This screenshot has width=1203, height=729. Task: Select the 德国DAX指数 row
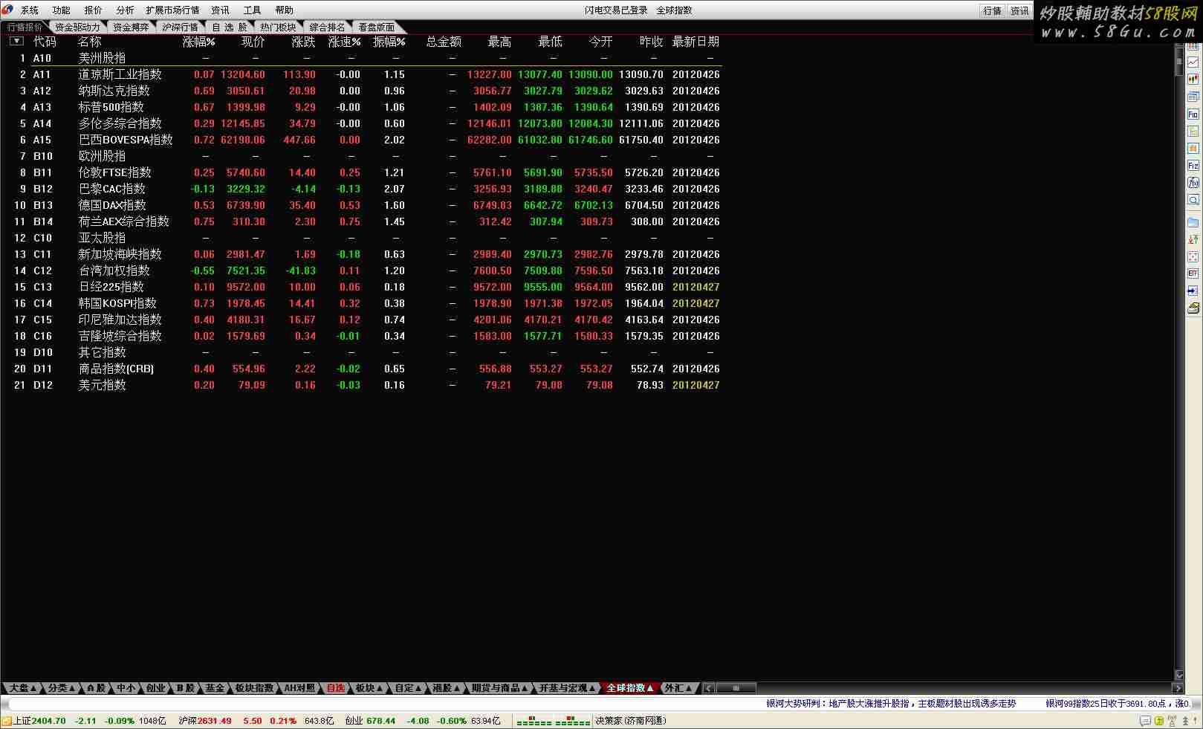pyautogui.click(x=361, y=205)
